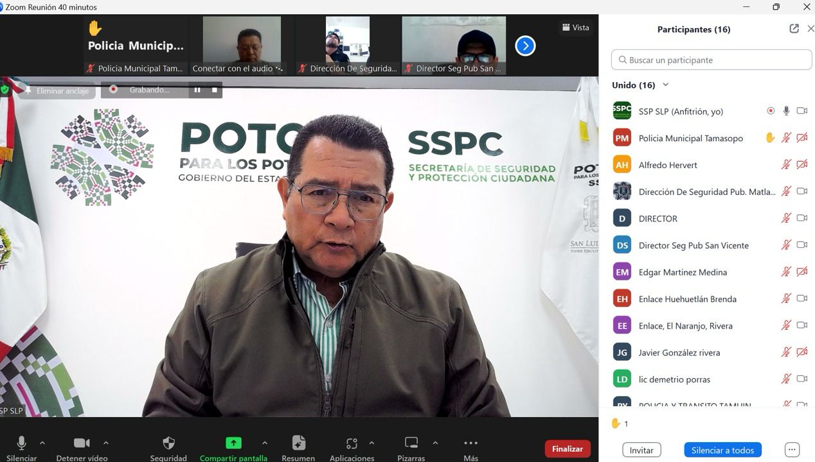Toggle camera with Detener vídeo
This screenshot has height=462, width=815.
pyautogui.click(x=82, y=443)
